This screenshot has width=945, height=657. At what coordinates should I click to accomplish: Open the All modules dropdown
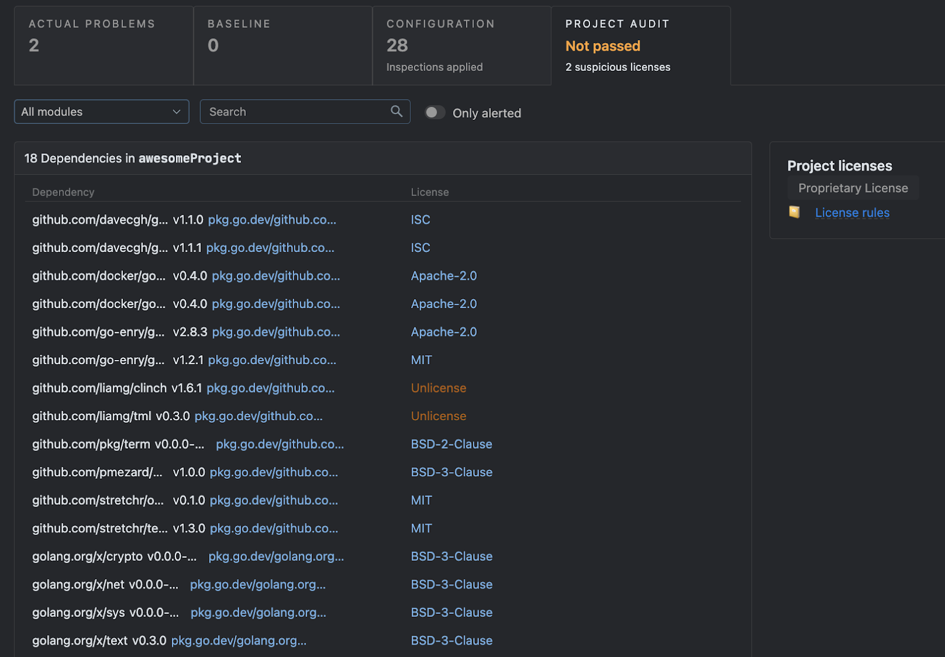point(102,112)
